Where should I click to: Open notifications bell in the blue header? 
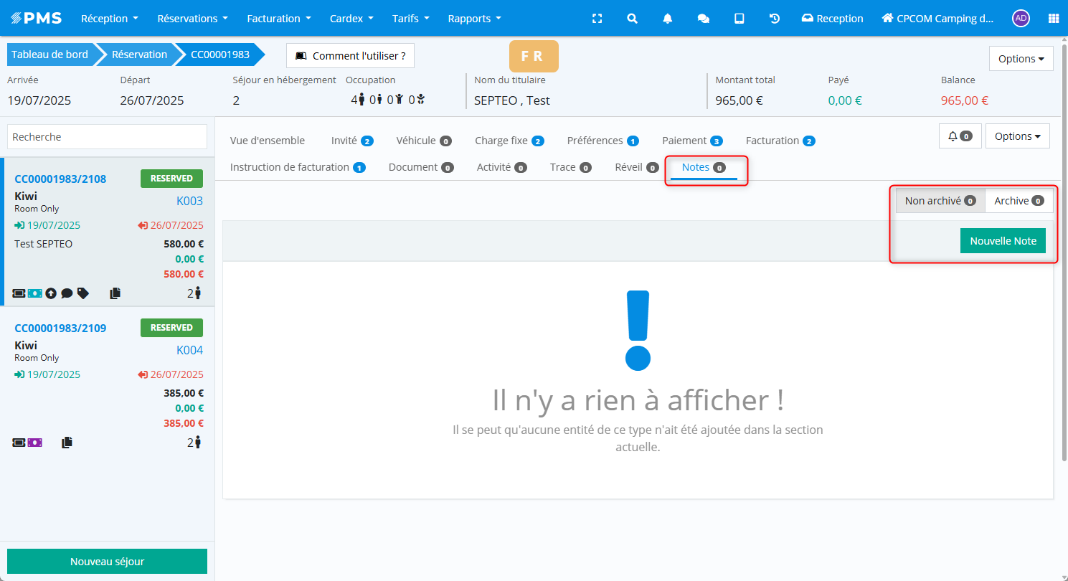click(668, 19)
